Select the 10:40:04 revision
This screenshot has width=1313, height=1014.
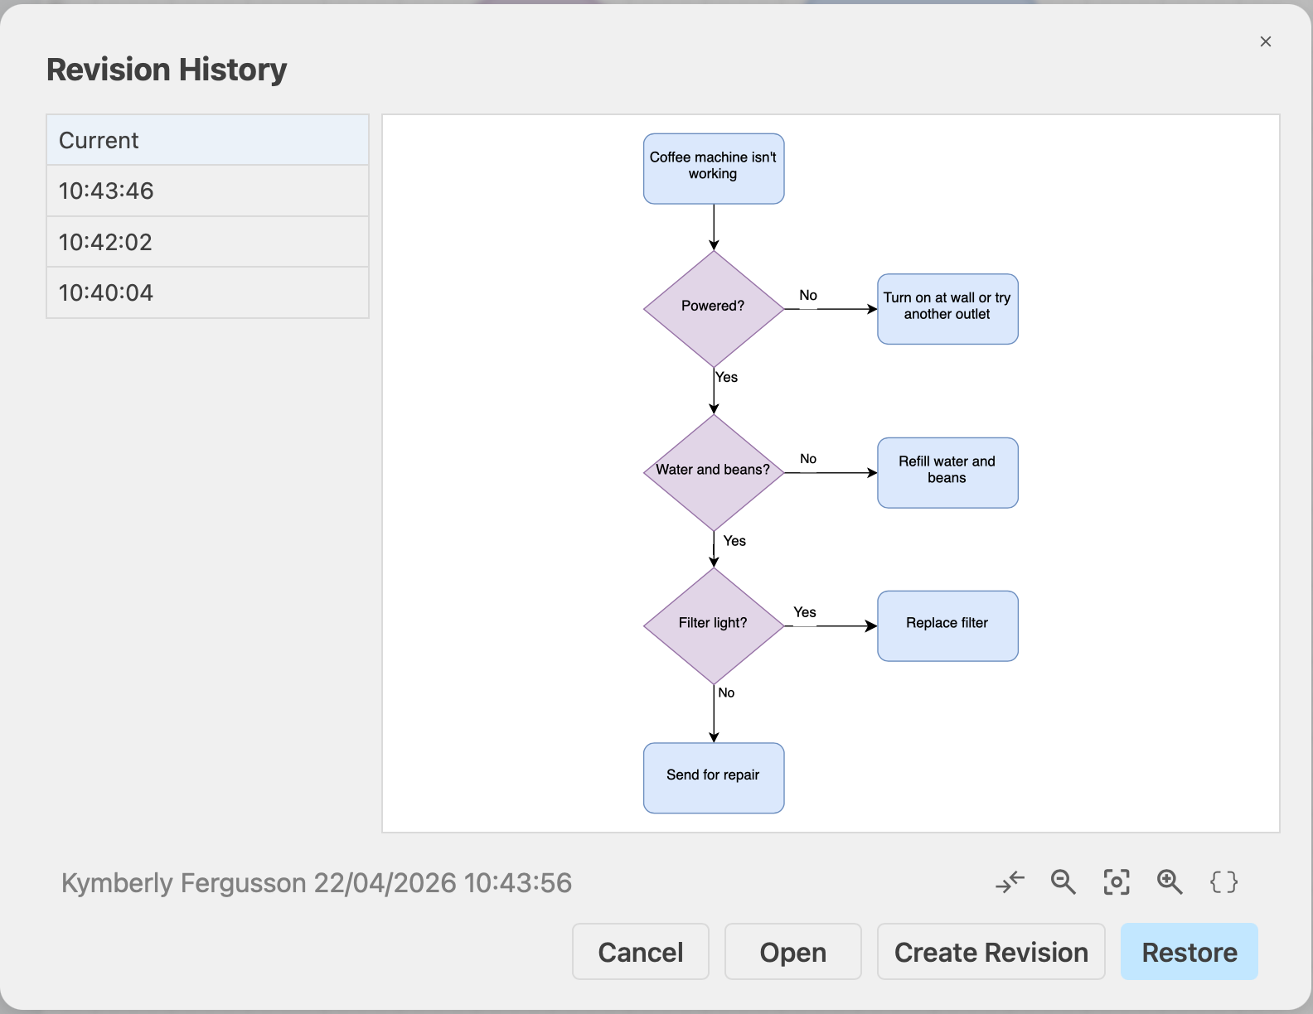click(x=207, y=292)
